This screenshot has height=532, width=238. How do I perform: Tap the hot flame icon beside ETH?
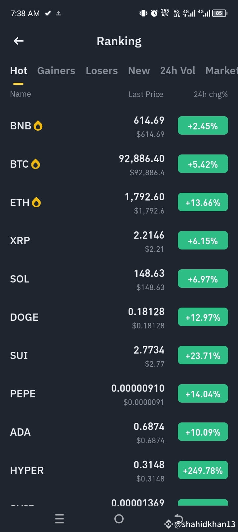36,202
